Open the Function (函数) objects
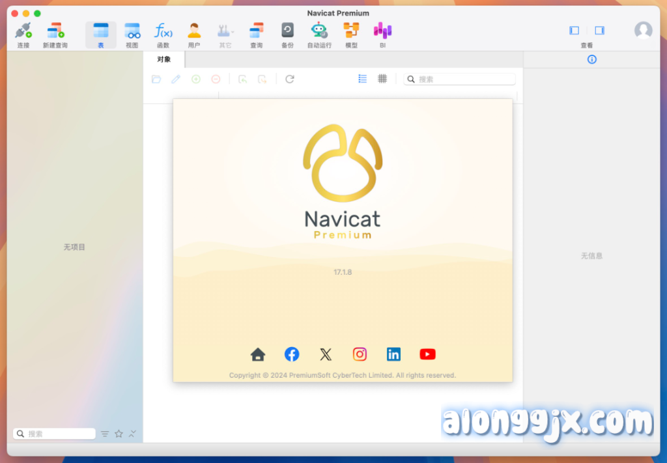The width and height of the screenshot is (667, 463). pos(163,33)
